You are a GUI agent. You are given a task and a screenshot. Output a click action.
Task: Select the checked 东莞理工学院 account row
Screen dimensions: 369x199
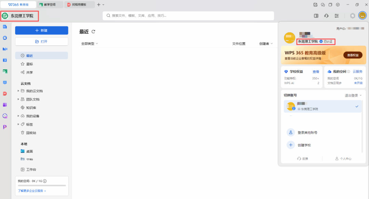pos(323,106)
